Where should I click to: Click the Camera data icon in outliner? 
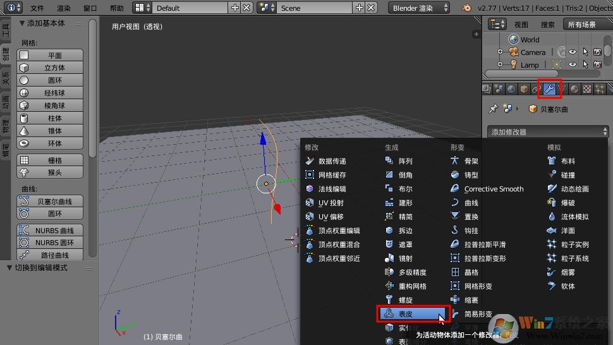pos(562,52)
